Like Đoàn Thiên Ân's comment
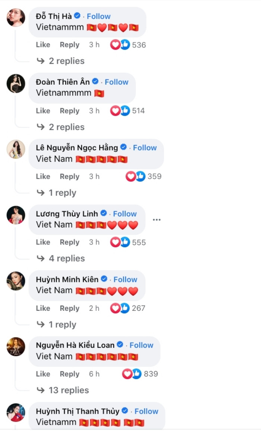Screen dimensions: 261x432 [43, 111]
